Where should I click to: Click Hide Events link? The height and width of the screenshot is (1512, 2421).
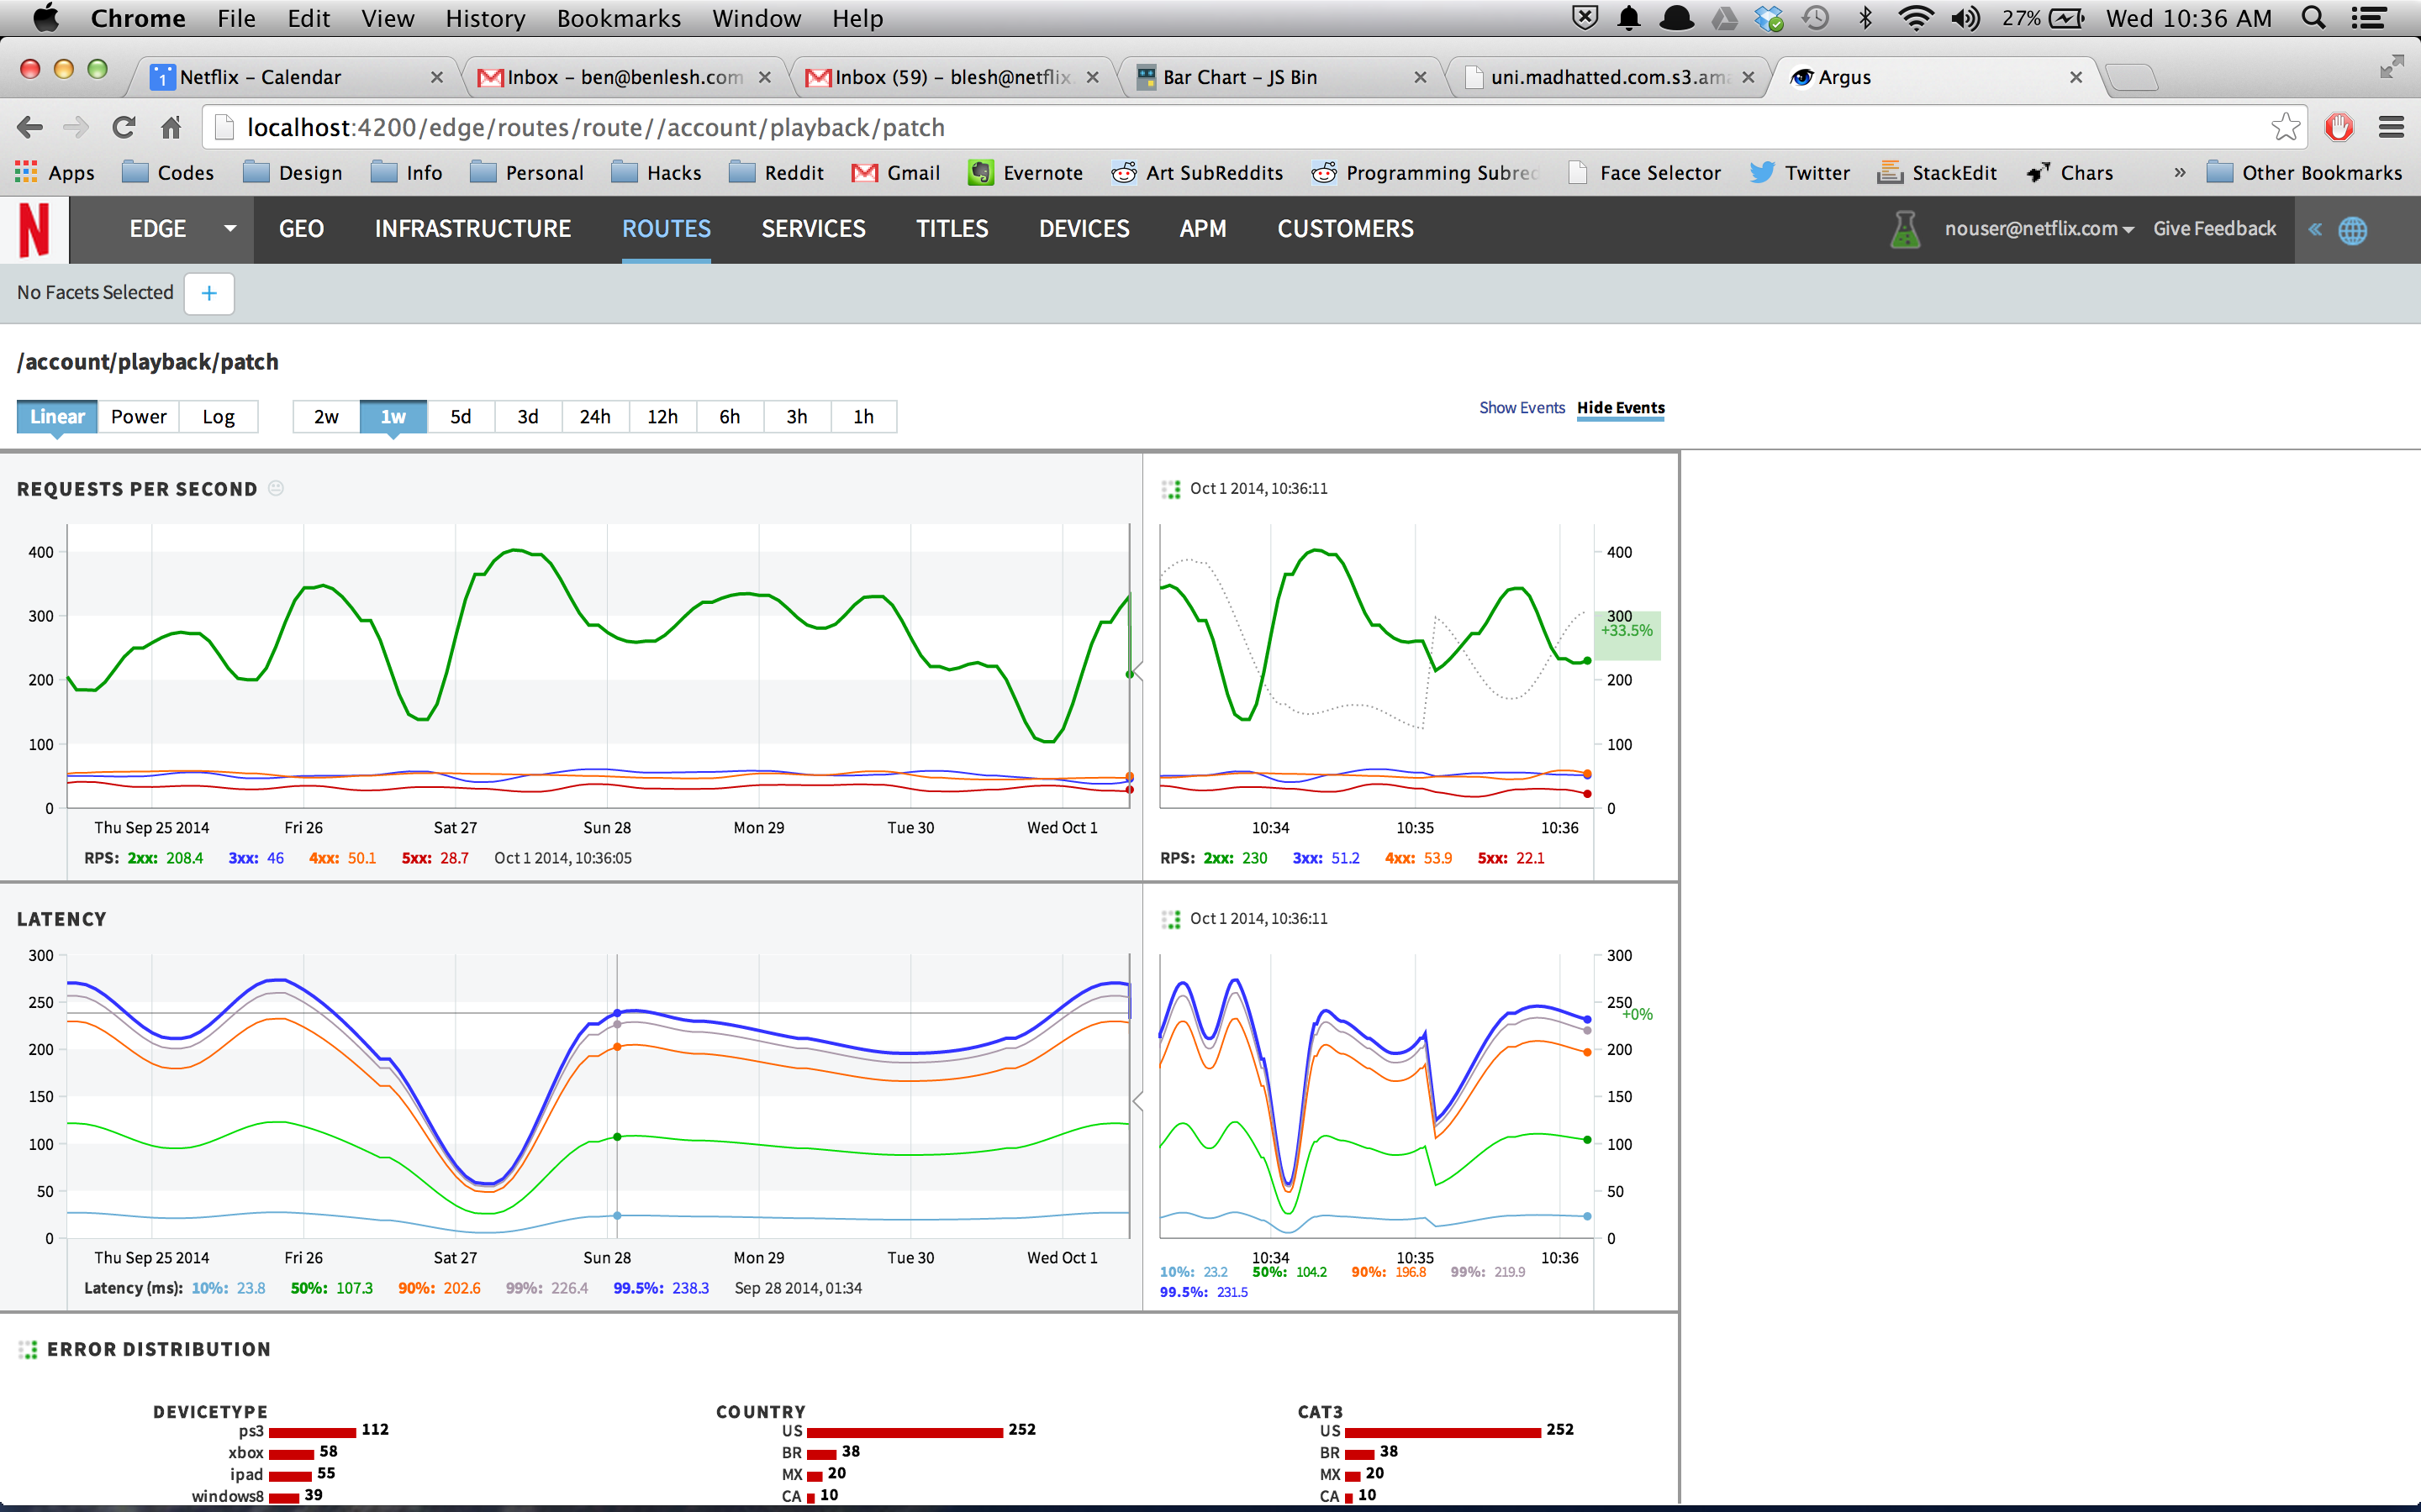(x=1621, y=408)
